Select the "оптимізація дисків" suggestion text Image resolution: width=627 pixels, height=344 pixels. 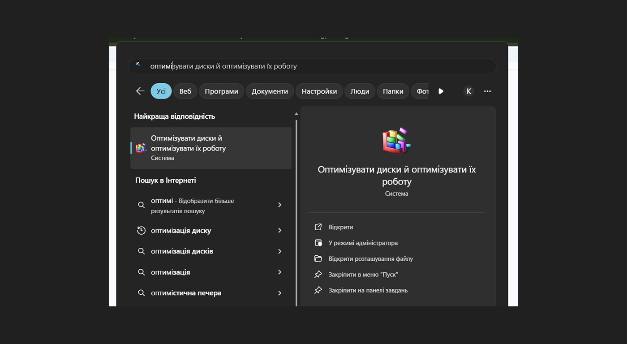(182, 251)
